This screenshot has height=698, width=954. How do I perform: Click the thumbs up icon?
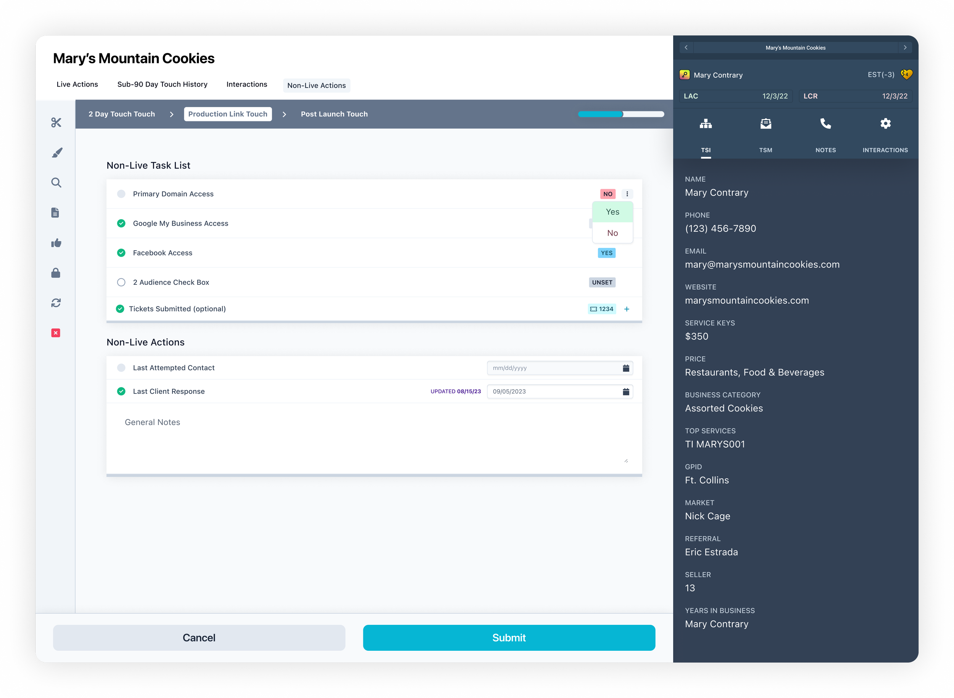click(x=56, y=243)
